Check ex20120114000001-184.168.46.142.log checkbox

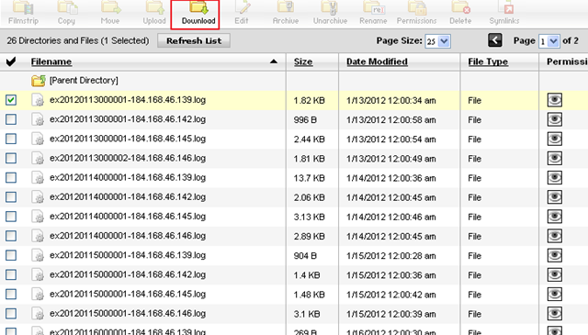(x=11, y=197)
